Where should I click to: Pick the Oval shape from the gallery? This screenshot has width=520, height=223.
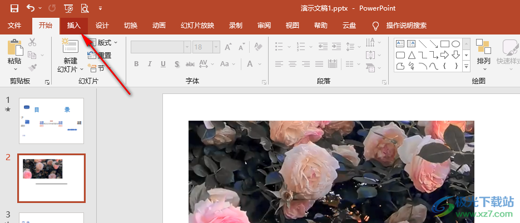(455, 44)
